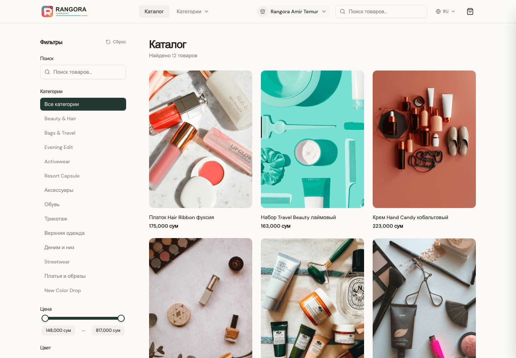Open the Rangora Amir Temur store selector
The width and height of the screenshot is (516, 358).
(x=294, y=11)
